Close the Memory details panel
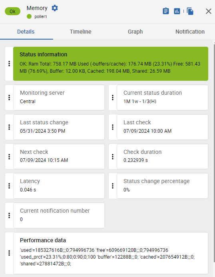The height and width of the screenshot is (277, 215). click(x=209, y=11)
